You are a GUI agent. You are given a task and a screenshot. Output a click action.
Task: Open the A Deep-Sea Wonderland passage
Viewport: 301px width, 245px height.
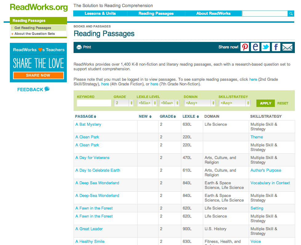97,196
